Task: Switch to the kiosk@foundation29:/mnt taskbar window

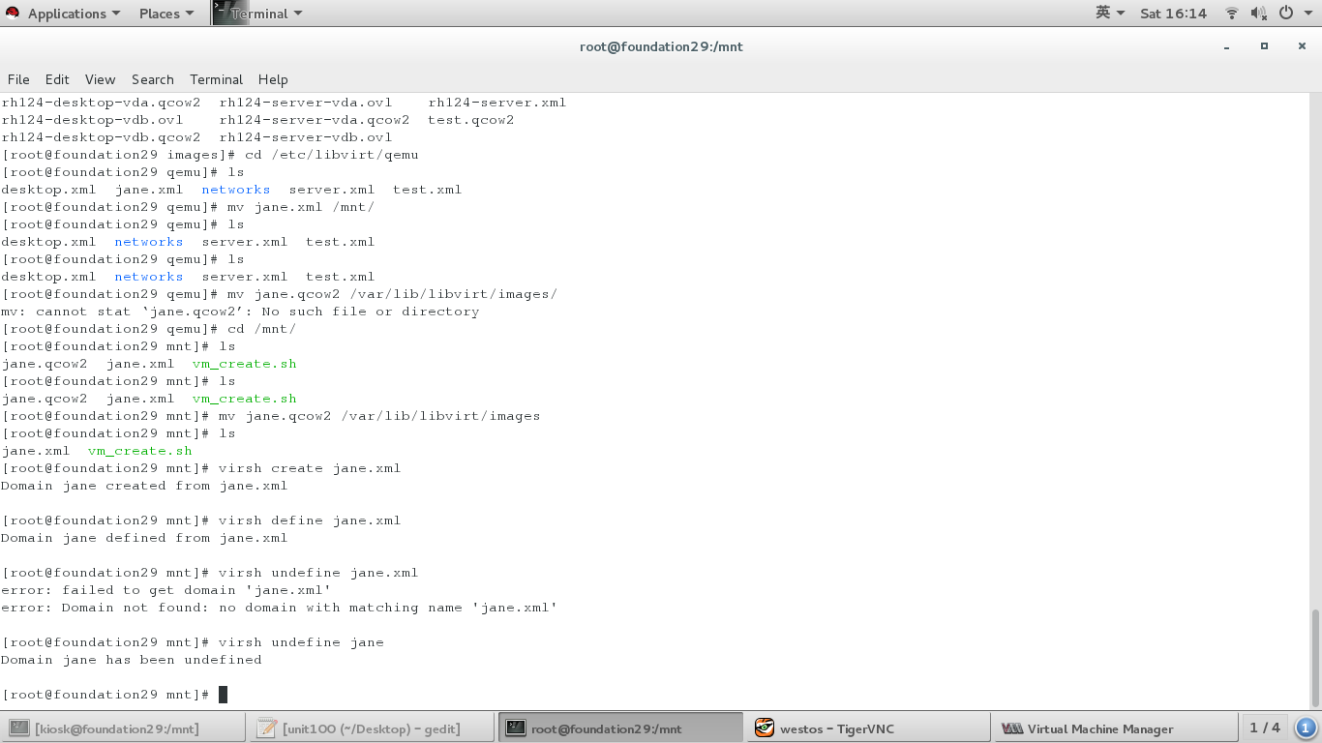Action: [124, 728]
